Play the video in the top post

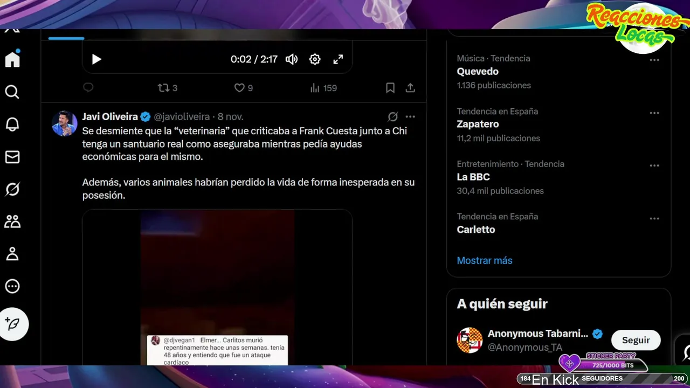pos(96,59)
